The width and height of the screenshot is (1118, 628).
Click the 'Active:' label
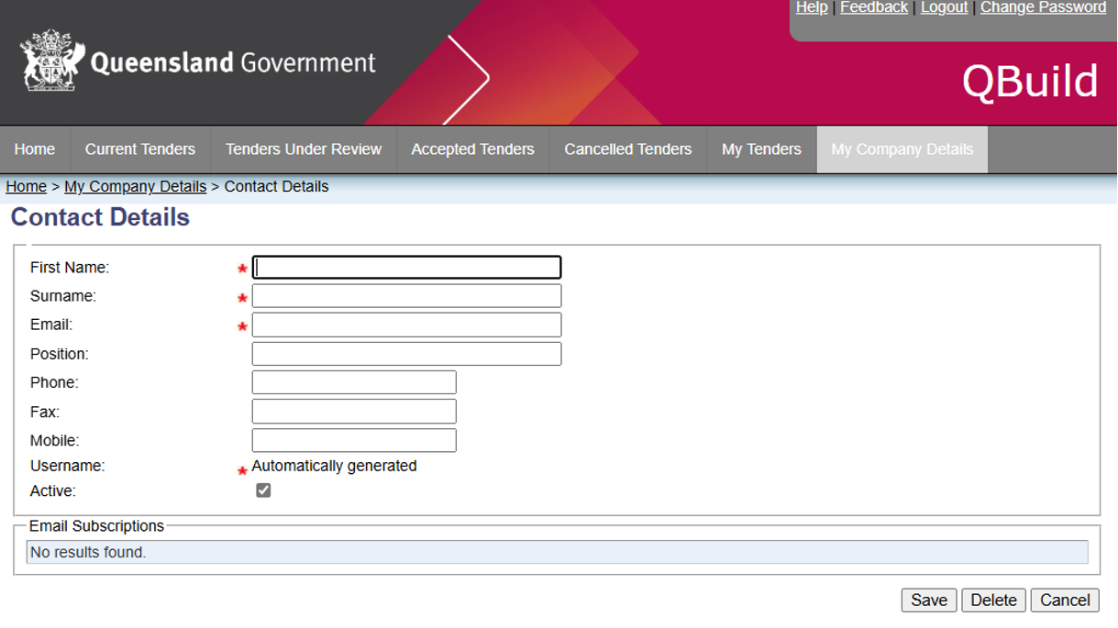pyautogui.click(x=53, y=490)
